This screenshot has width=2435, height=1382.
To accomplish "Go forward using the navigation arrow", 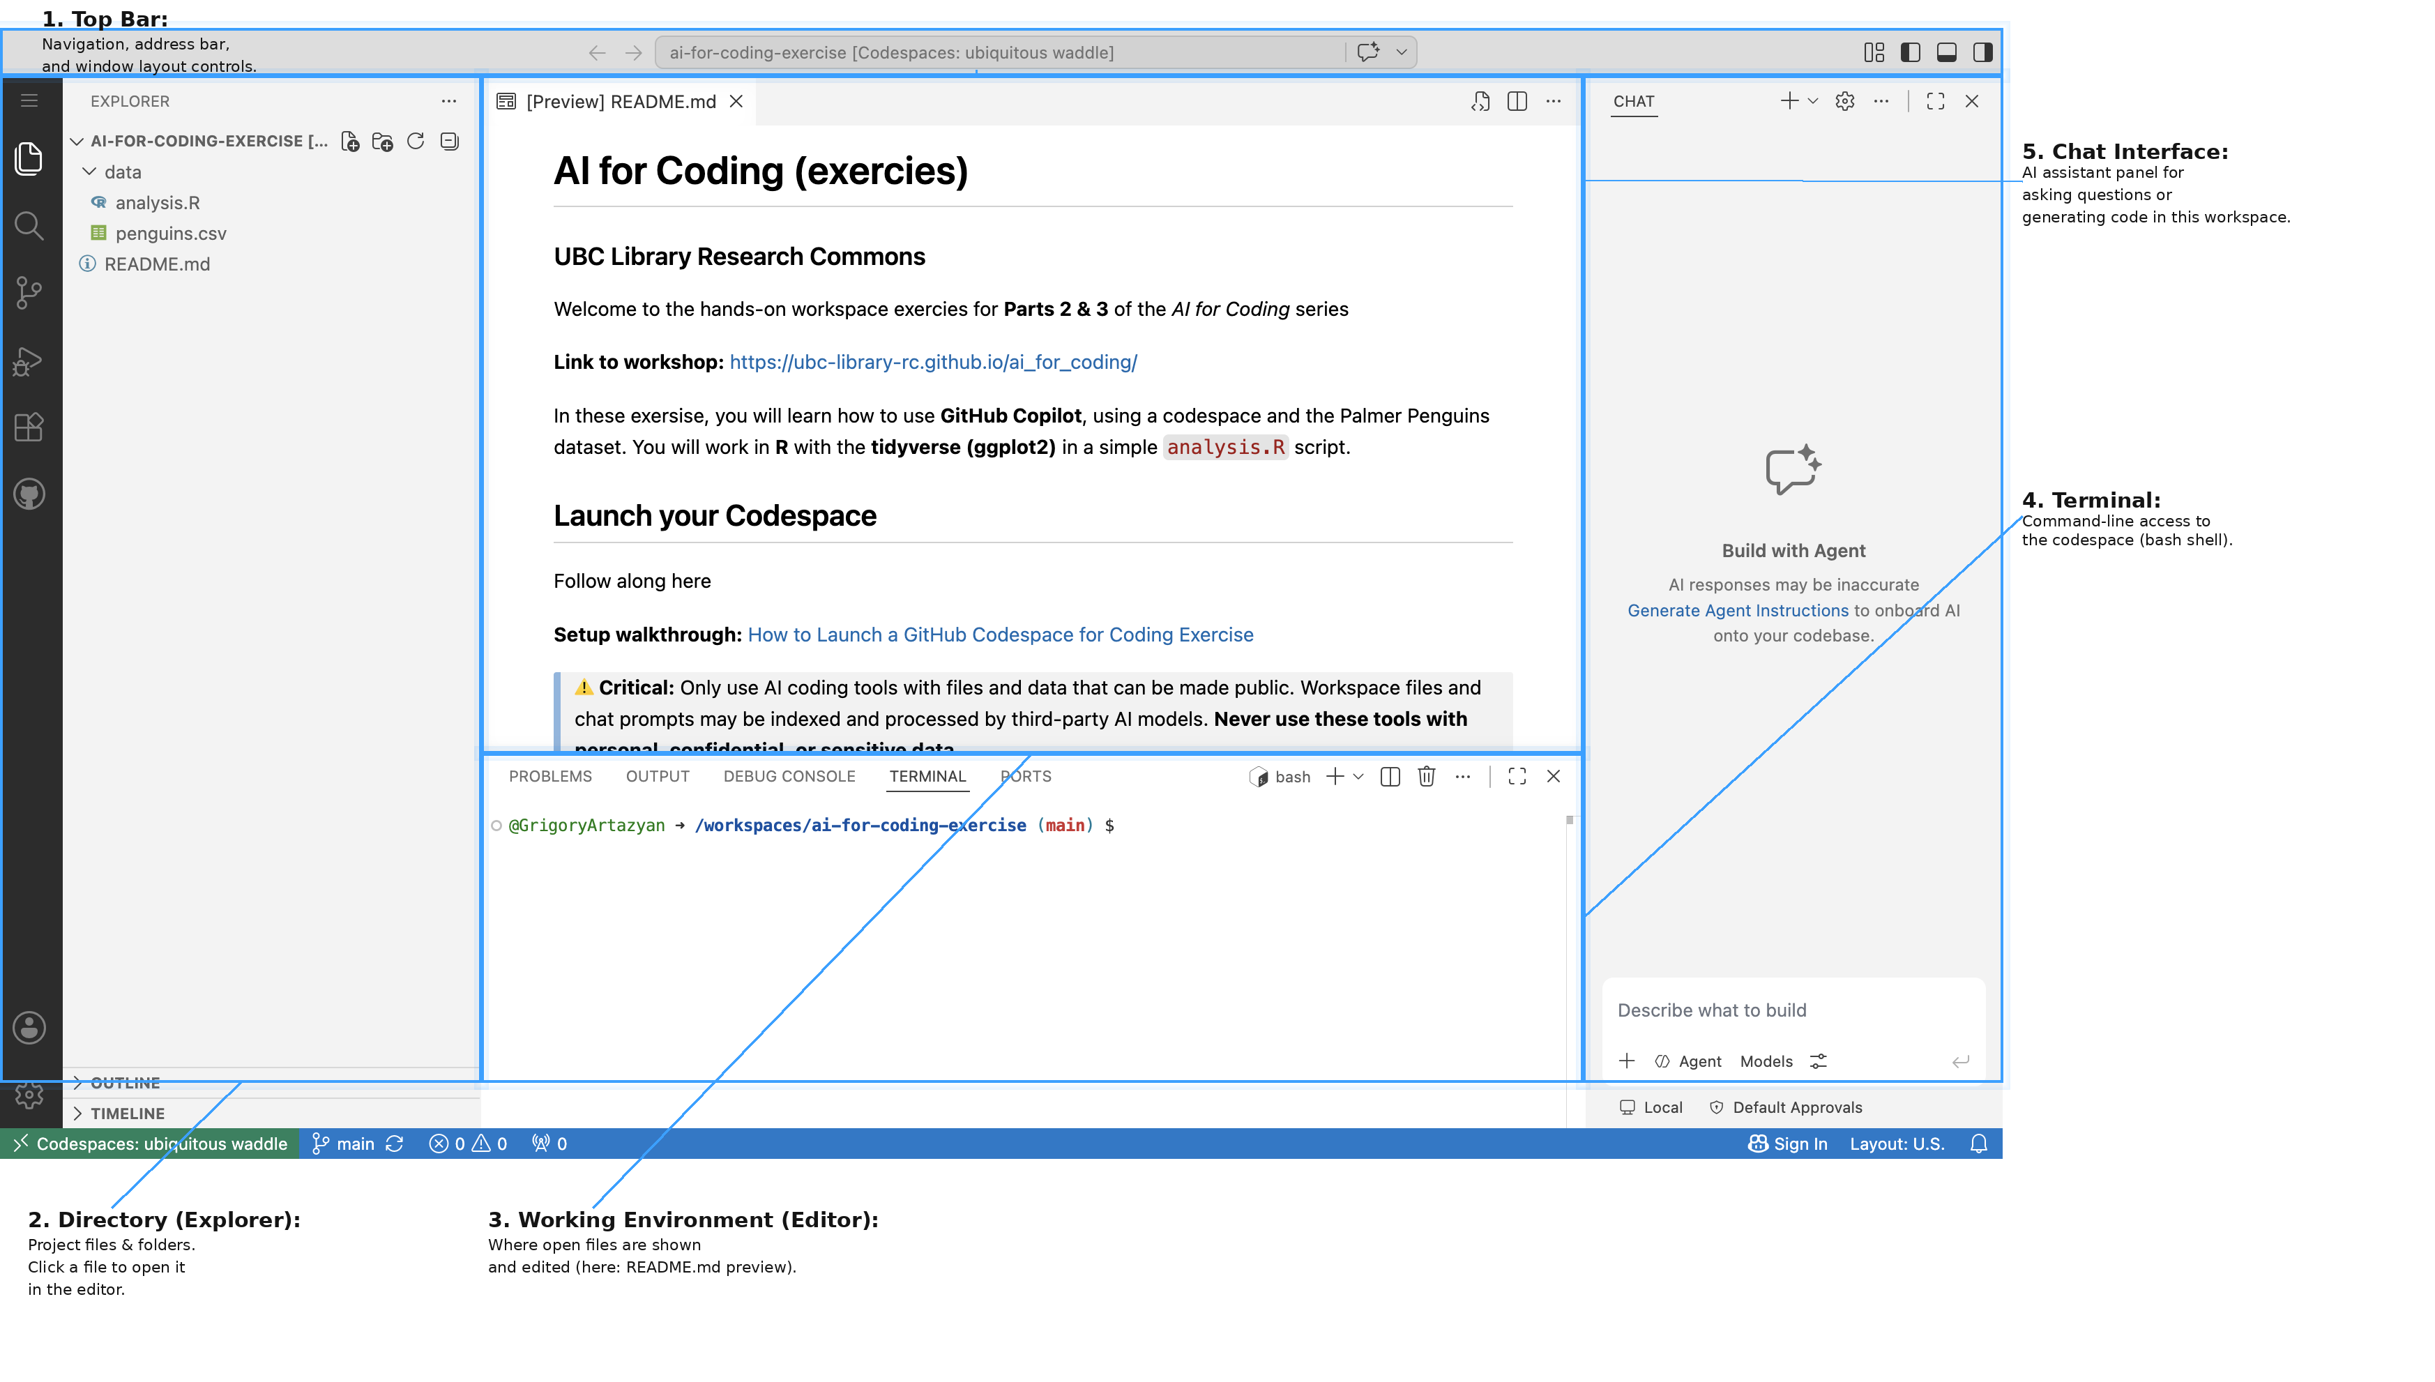I will (x=633, y=52).
